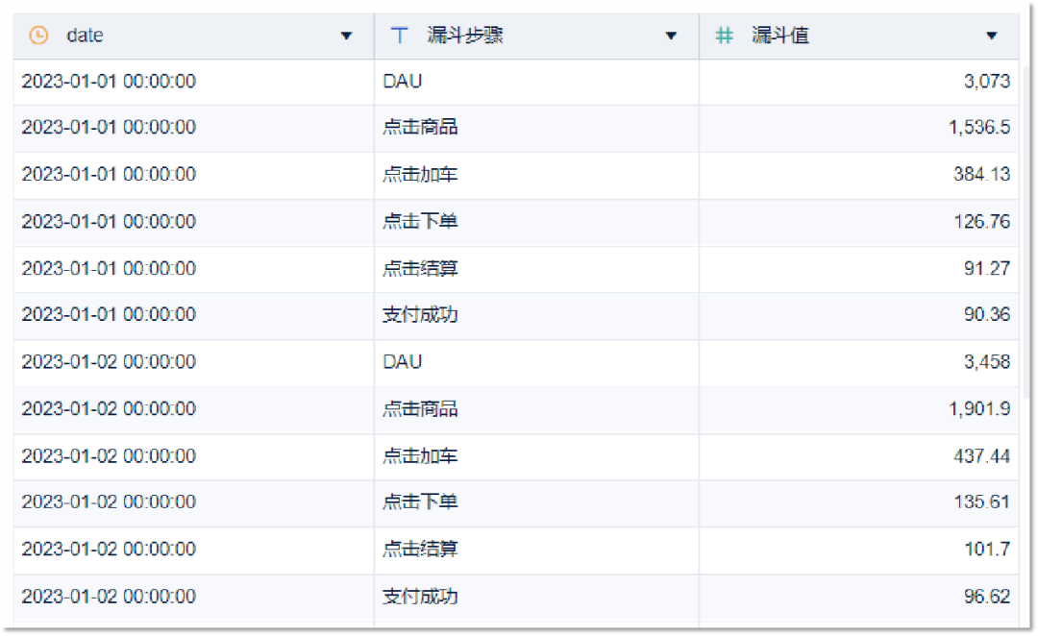Click the table's vertical scrollbar
This screenshot has width=1038, height=636.
tap(1026, 232)
